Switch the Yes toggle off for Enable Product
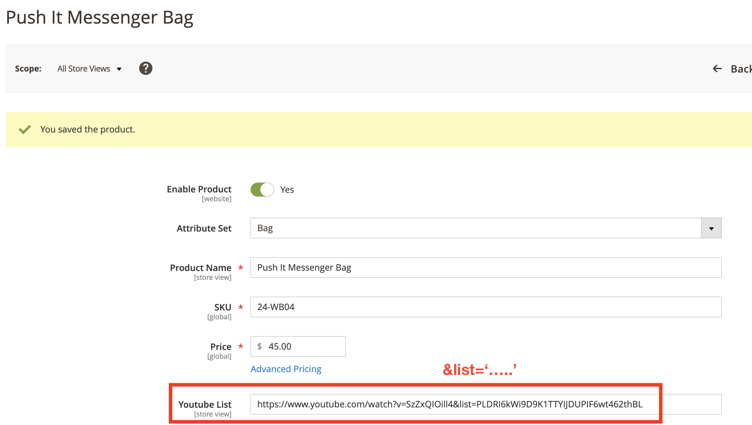752x425 pixels. 262,190
